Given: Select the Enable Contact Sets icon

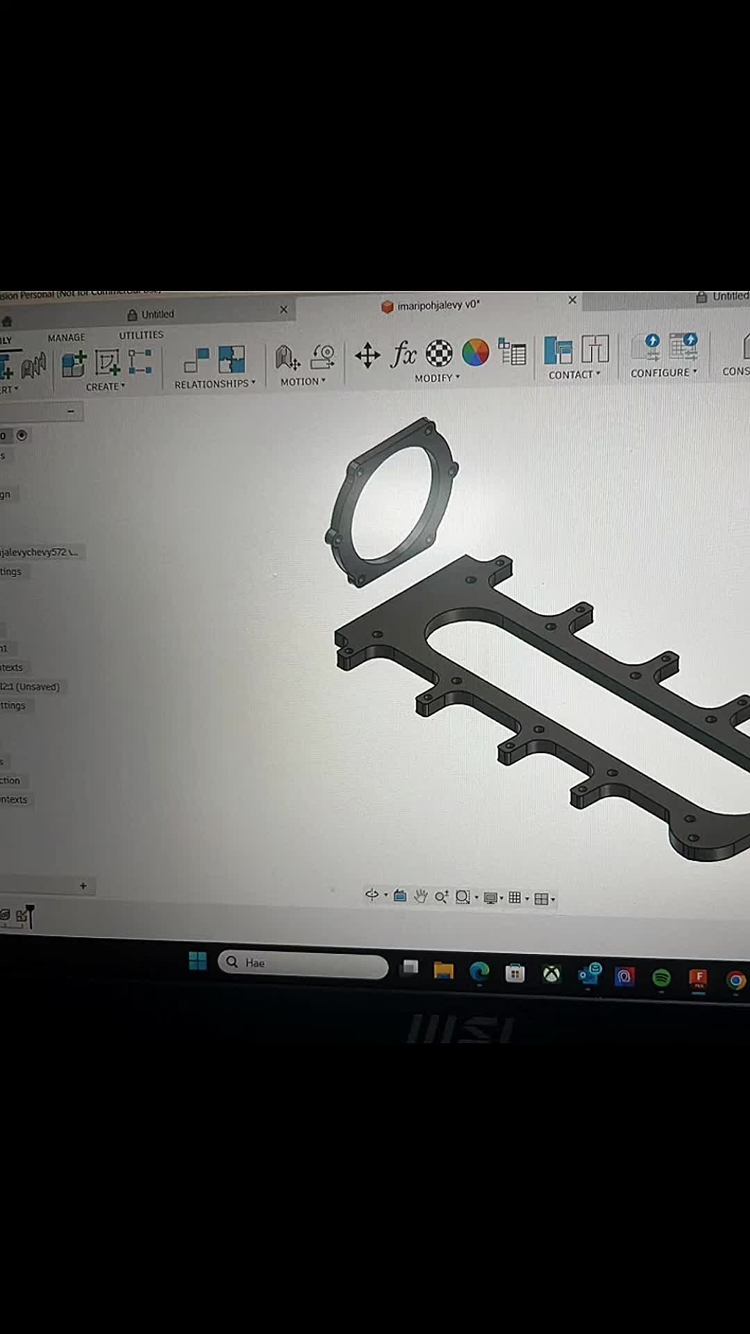Looking at the screenshot, I should tap(558, 350).
